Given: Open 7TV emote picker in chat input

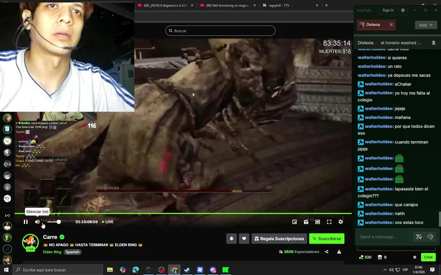Looking at the screenshot, I should pyautogui.click(x=419, y=237).
